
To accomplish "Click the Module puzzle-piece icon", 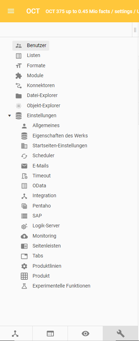I will tap(19, 76).
